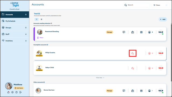Screen dimensions: 172x97
Task: Click the name Donna Harrison
Action: pyautogui.click(x=49, y=90)
